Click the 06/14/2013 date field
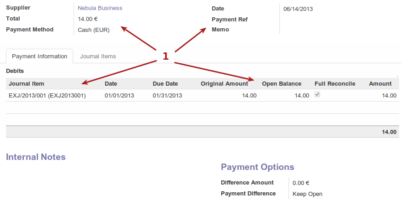The height and width of the screenshot is (200, 401). 298,9
